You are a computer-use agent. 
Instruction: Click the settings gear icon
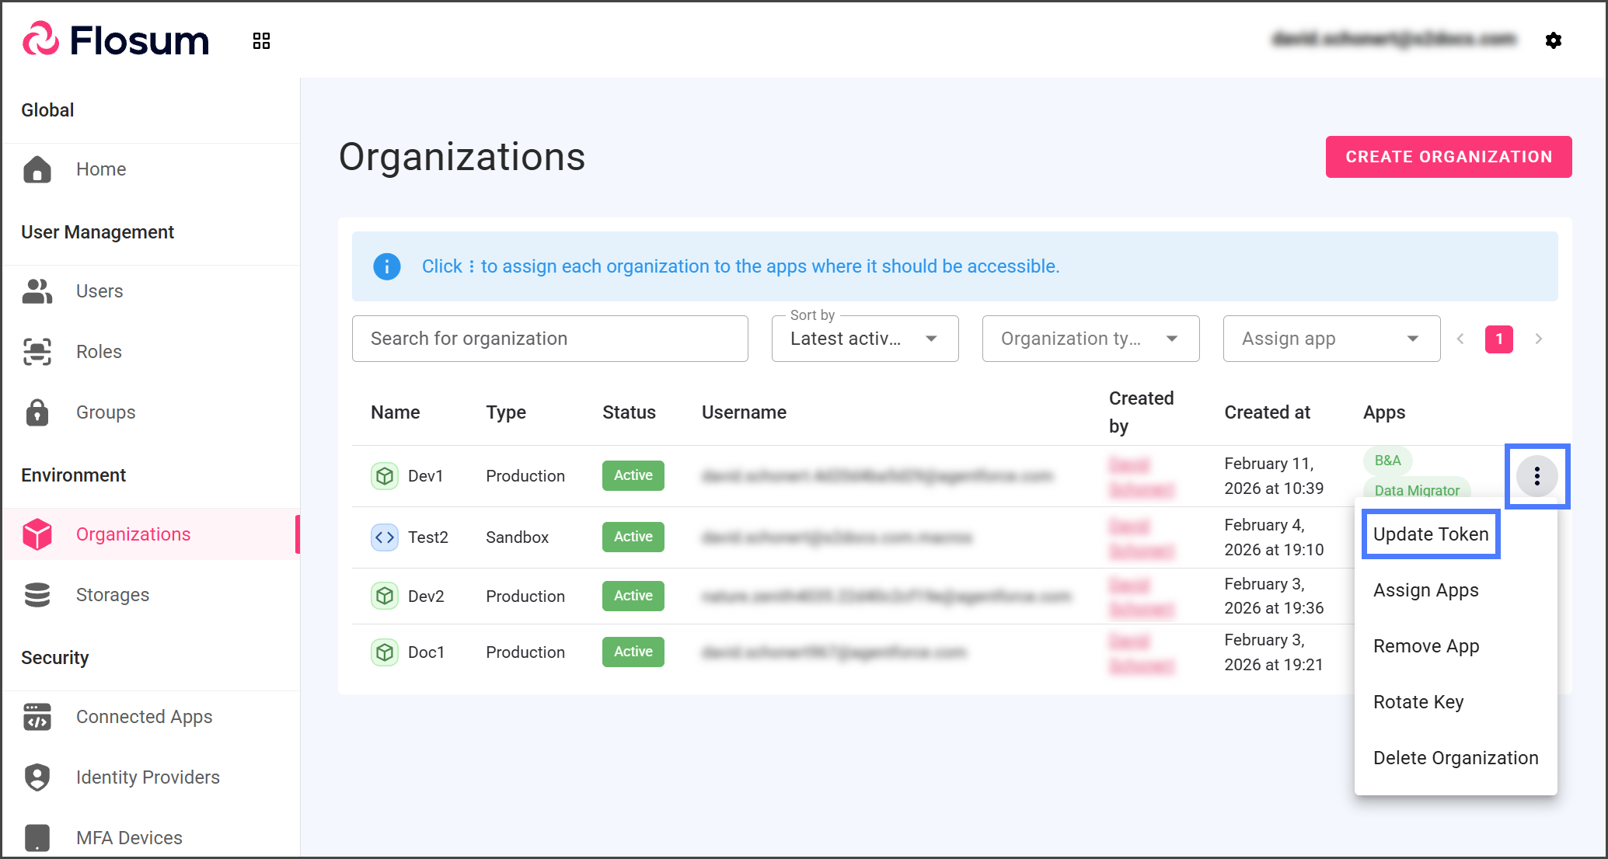pos(1553,40)
